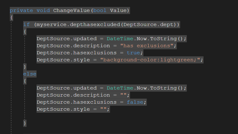Click the void keyword in the signature
The image size is (238, 134).
[43, 10]
